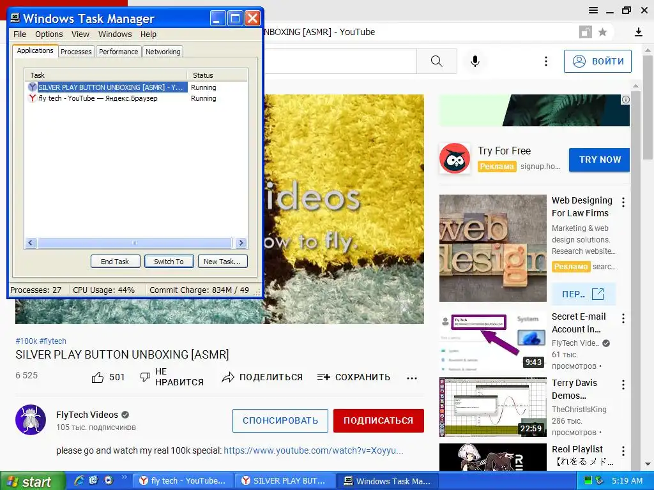This screenshot has width=654, height=490.
Task: Click Show Desktop quick launch icon
Action: (93, 480)
